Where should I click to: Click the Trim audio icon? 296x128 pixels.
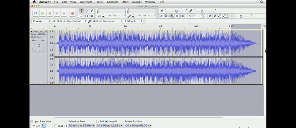[177, 16]
